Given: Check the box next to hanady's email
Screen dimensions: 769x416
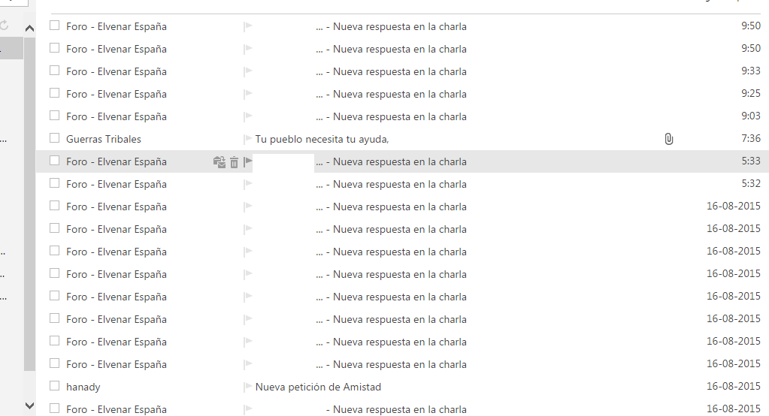Looking at the screenshot, I should click(54, 386).
